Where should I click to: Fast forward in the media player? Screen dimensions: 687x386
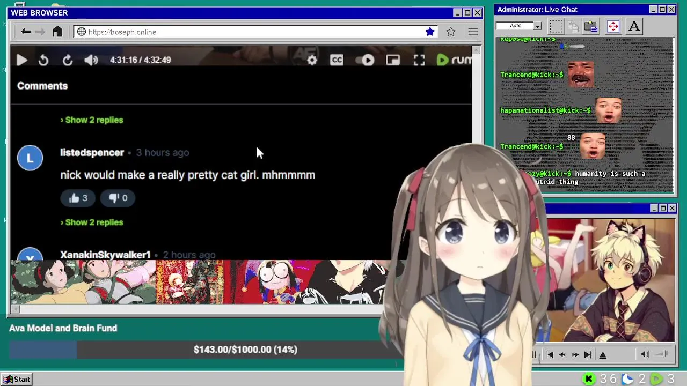575,354
